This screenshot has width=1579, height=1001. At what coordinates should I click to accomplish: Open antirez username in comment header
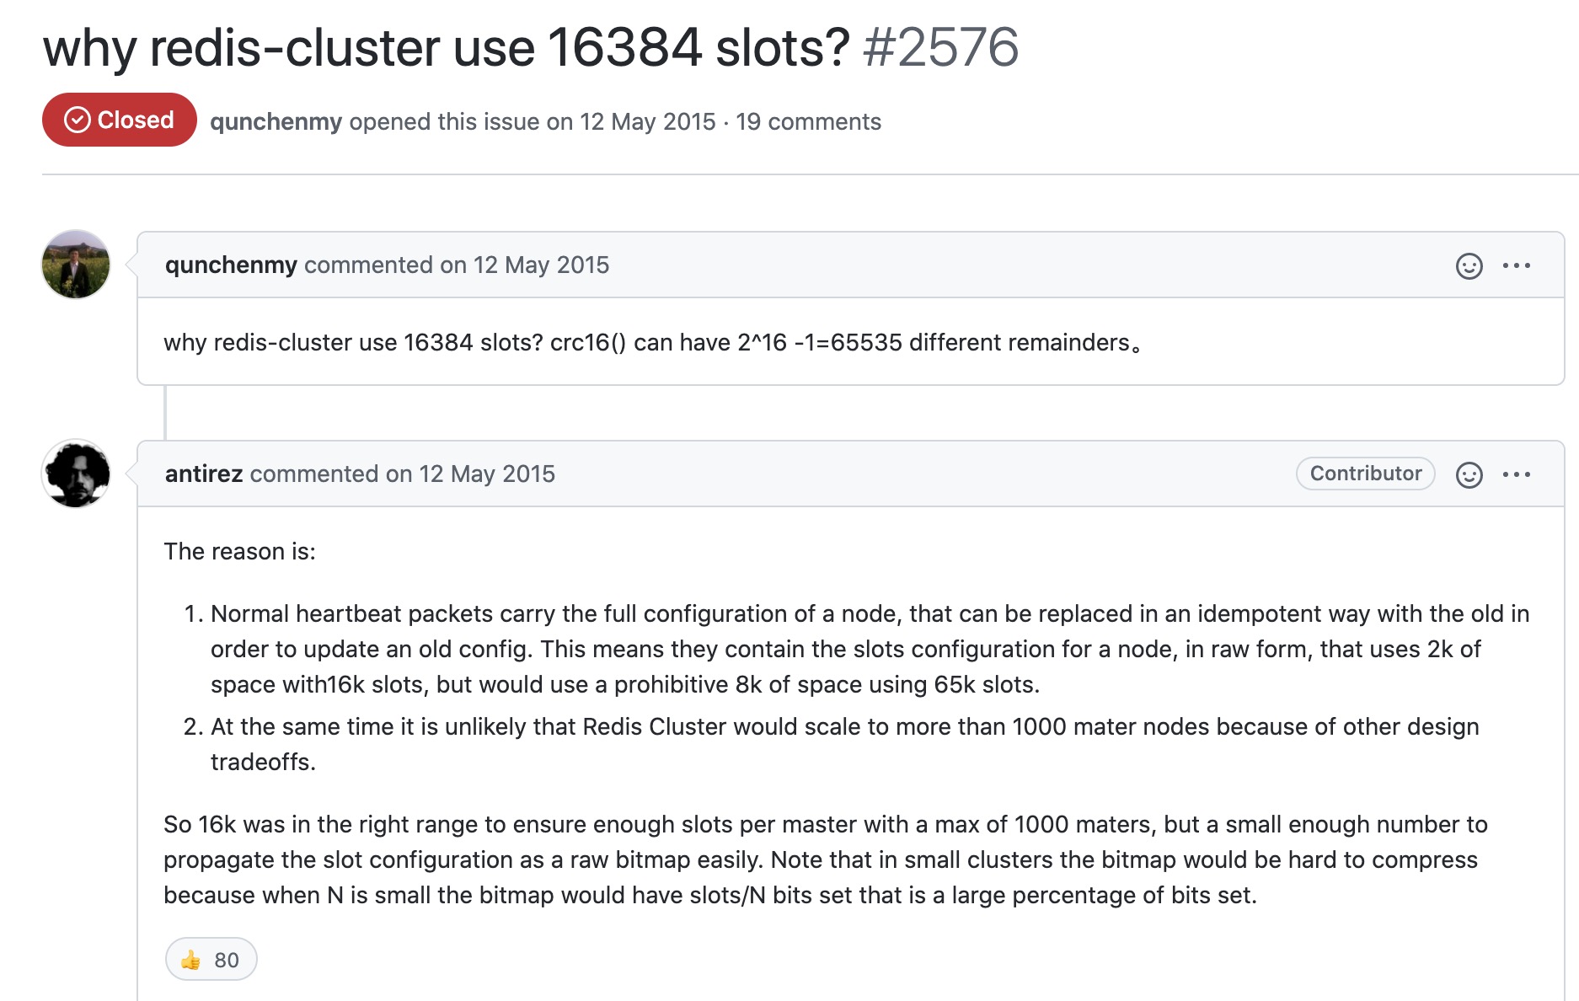[204, 474]
